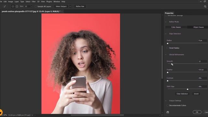
Task: Open the 3D menu
Action: point(38,2)
